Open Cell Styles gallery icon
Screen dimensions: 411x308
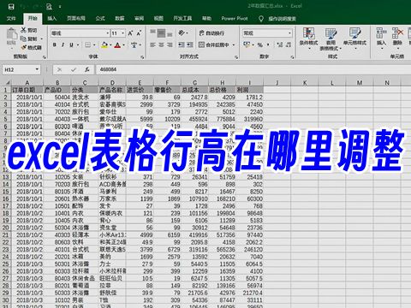click(354, 33)
